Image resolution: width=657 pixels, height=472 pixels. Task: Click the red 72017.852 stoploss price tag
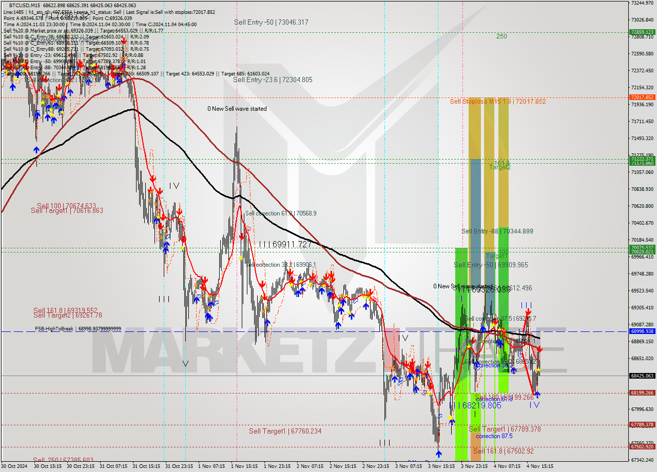(x=642, y=97)
